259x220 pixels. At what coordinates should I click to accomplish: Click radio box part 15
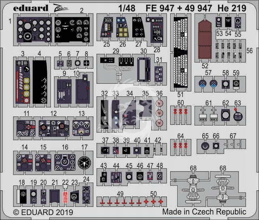click(x=43, y=163)
